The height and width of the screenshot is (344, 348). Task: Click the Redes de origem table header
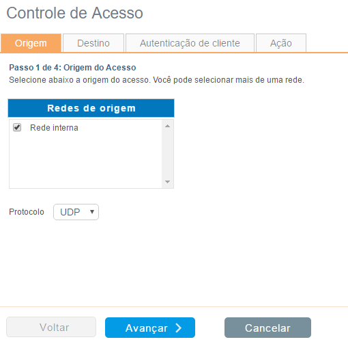coord(91,108)
